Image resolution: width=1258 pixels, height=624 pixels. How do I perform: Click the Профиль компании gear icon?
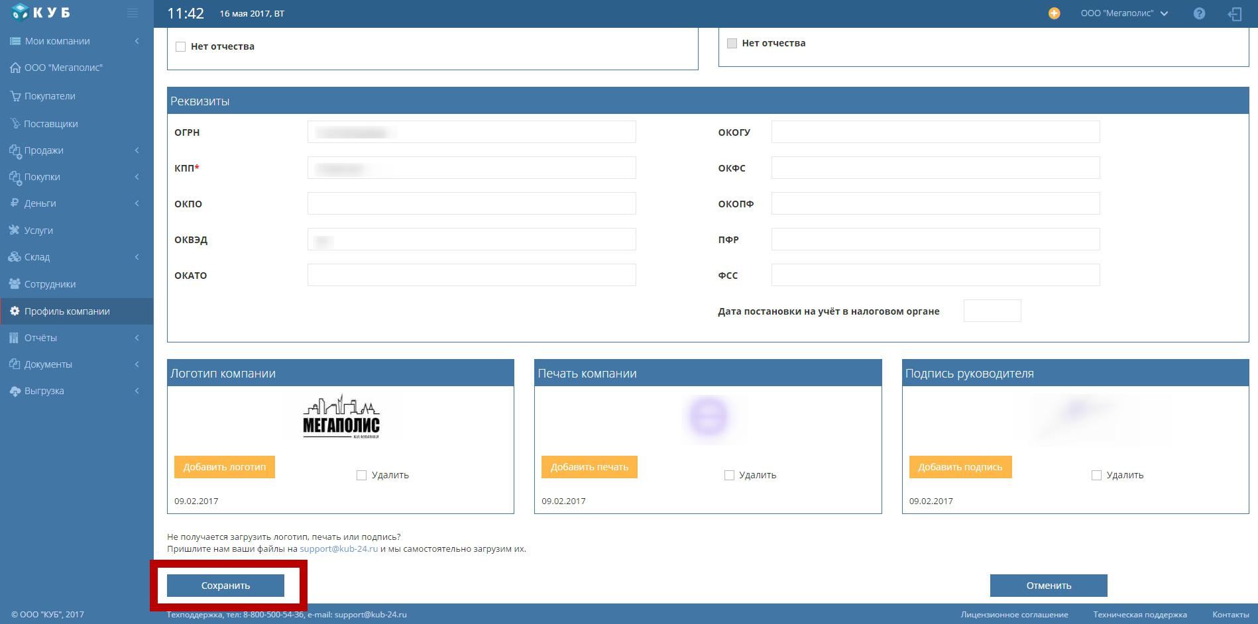click(x=15, y=311)
